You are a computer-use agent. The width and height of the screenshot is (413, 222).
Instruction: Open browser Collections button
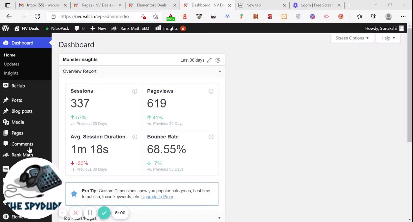click(374, 16)
